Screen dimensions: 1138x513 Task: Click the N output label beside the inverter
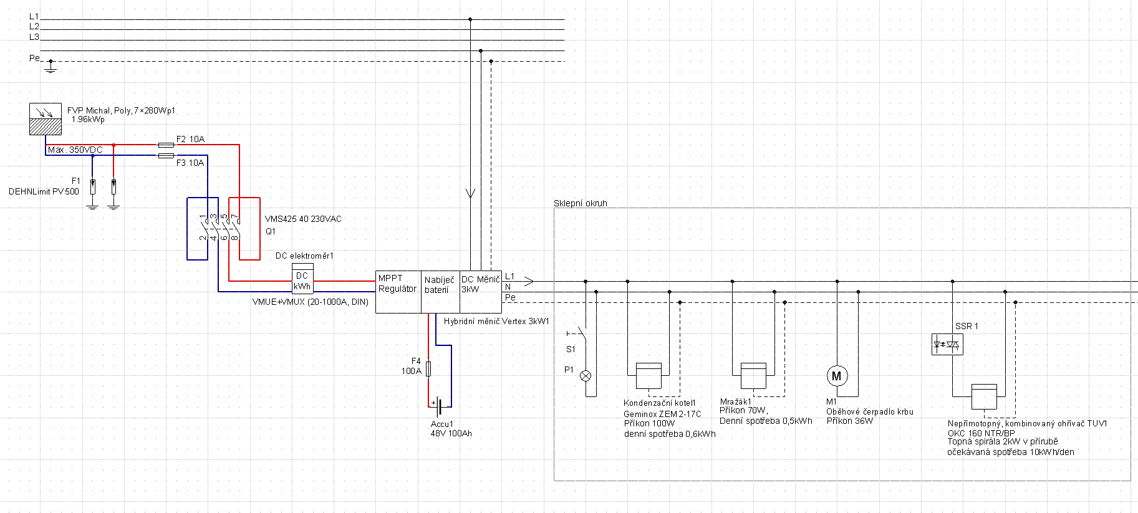pyautogui.click(x=508, y=287)
